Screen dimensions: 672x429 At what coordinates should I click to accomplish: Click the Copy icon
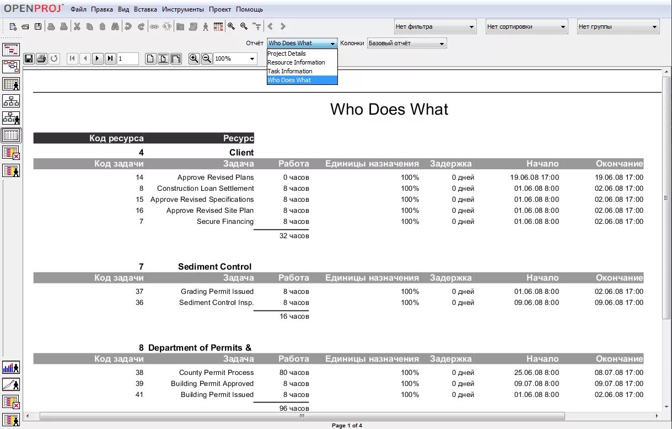click(x=90, y=26)
